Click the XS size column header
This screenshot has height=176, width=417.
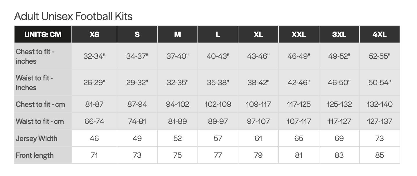click(x=94, y=34)
